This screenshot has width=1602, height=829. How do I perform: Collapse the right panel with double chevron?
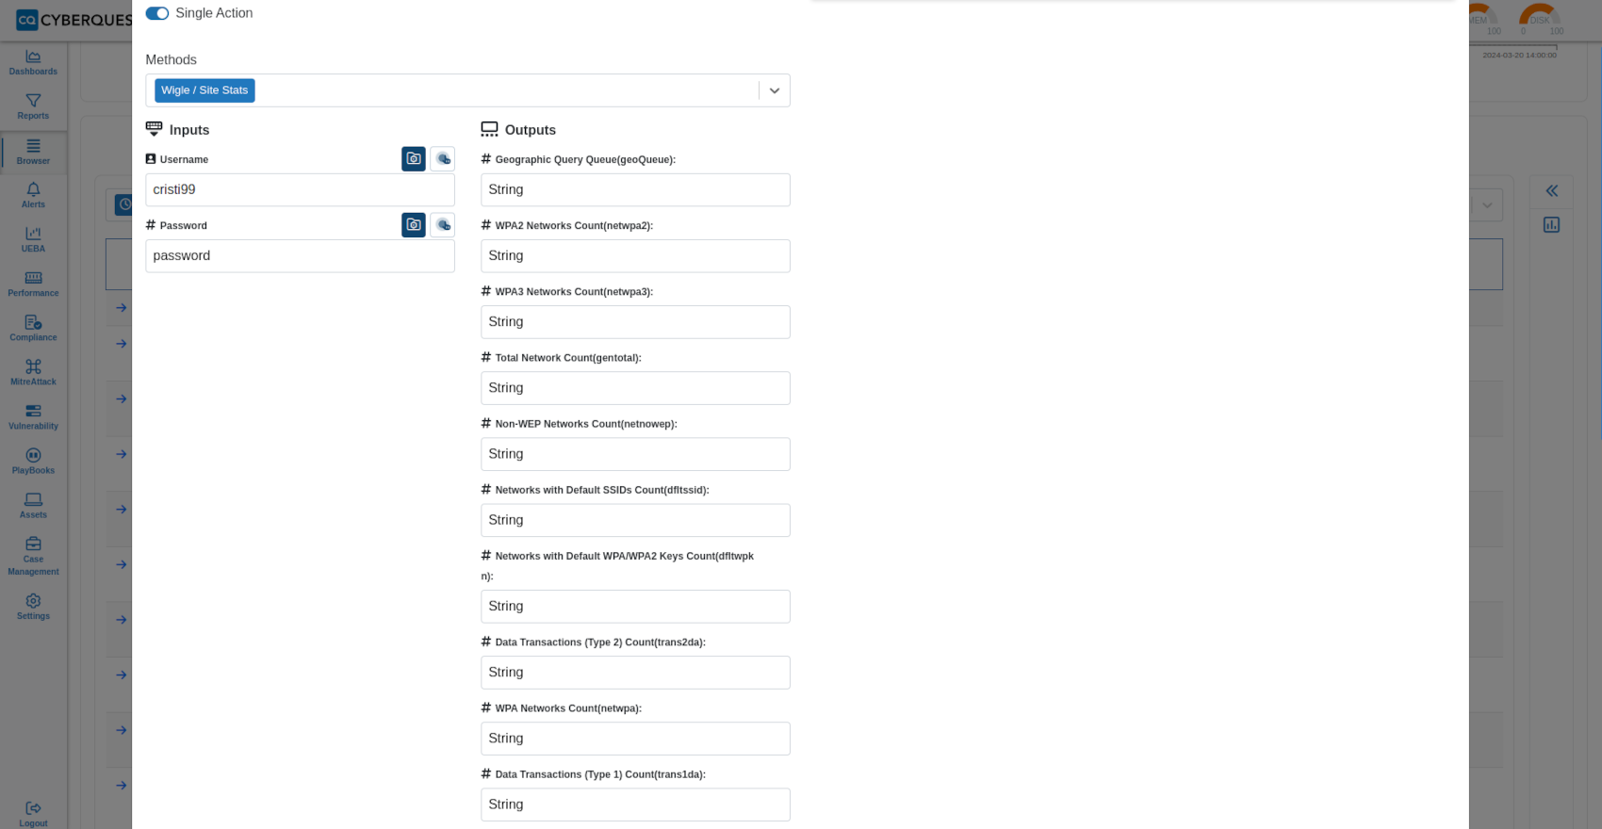click(x=1551, y=191)
